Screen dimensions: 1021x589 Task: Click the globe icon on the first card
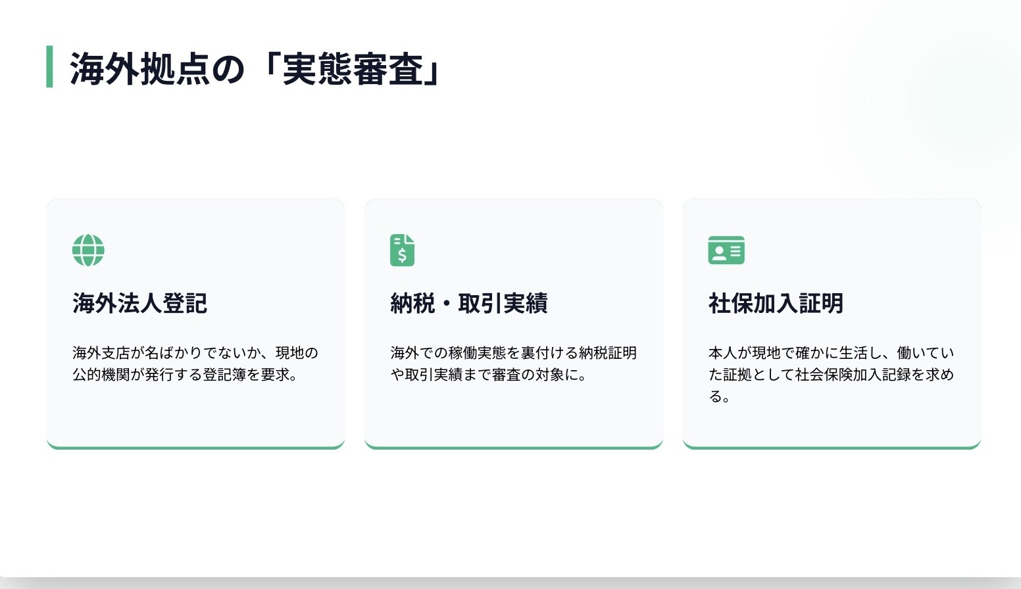(x=88, y=250)
